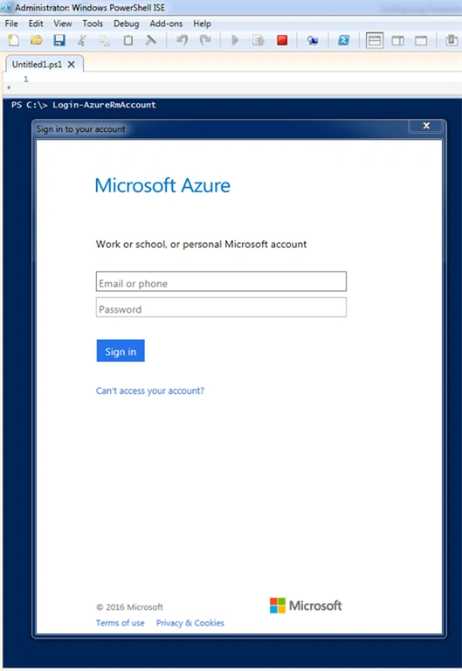The image size is (462, 671).
Task: Select the Untitled1.ps1 tab
Action: coord(38,64)
